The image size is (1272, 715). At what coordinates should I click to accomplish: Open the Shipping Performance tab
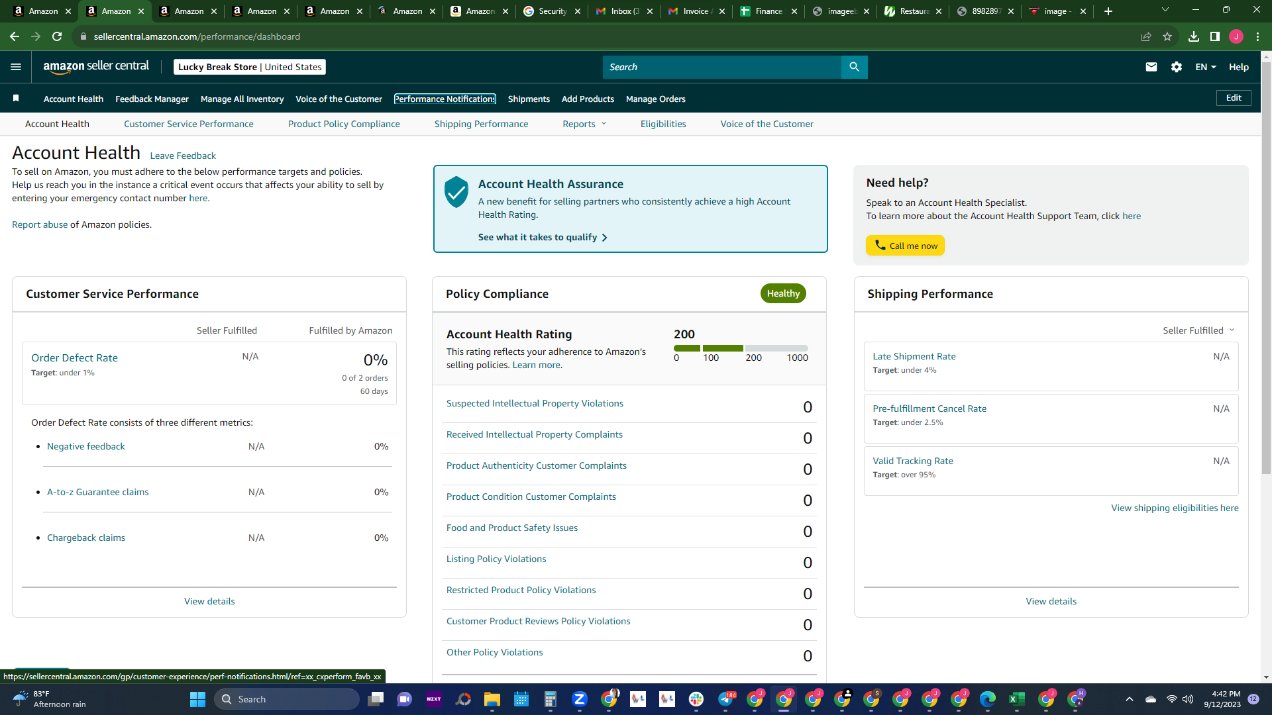[x=482, y=124]
